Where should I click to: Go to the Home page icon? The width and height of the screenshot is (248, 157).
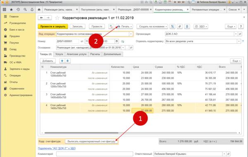(x=39, y=10)
